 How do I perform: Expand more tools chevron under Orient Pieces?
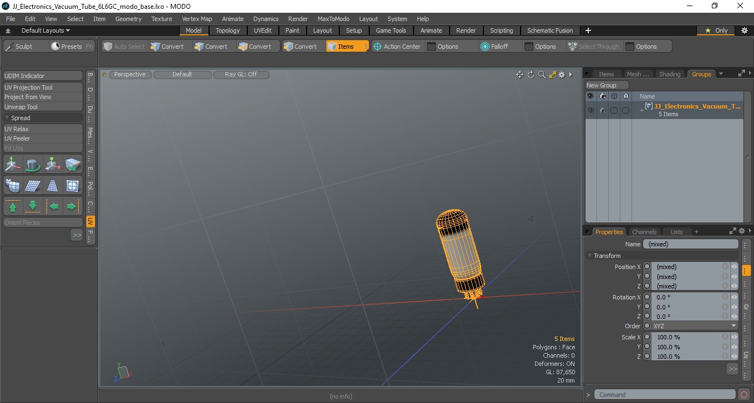click(77, 235)
